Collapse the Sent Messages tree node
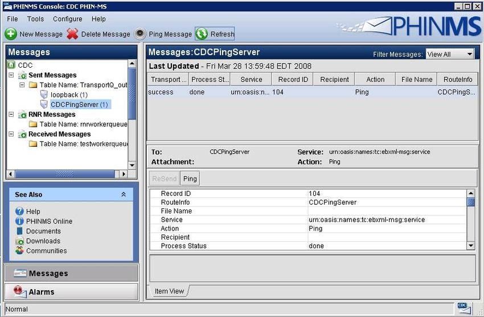 coord(11,75)
